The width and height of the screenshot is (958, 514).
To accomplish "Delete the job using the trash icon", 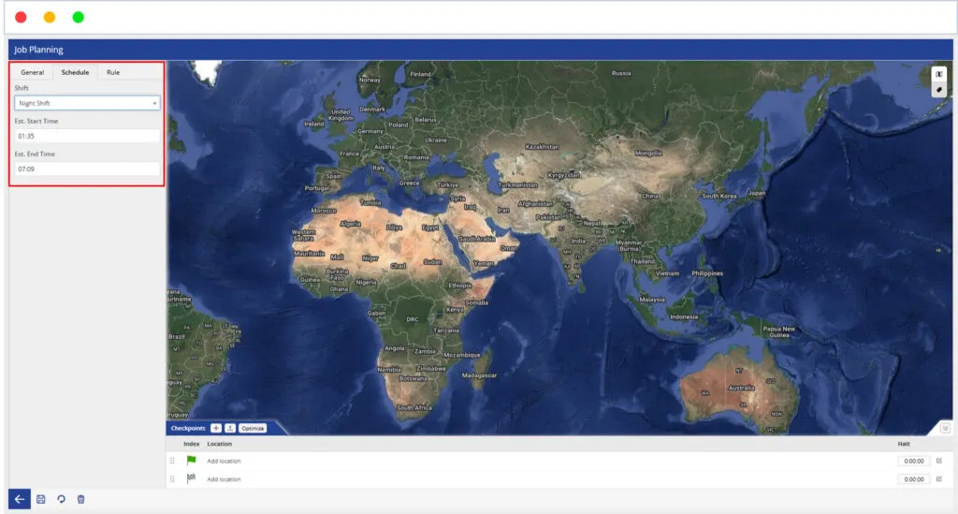I will (81, 499).
